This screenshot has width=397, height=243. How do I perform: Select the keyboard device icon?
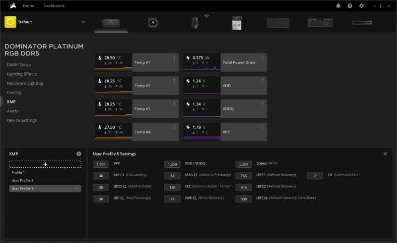click(x=320, y=23)
